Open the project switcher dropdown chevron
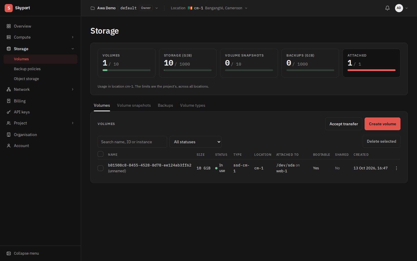 tap(157, 8)
